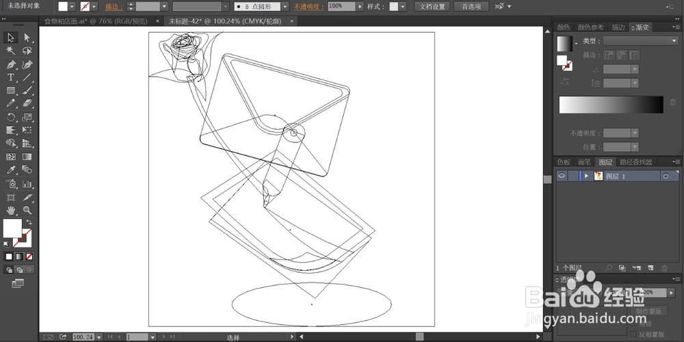Click the 文档设置 button
The width and height of the screenshot is (684, 342).
[x=432, y=7]
